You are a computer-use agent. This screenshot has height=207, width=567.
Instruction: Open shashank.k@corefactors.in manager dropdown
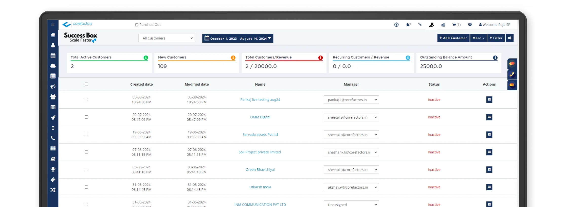pos(351,152)
